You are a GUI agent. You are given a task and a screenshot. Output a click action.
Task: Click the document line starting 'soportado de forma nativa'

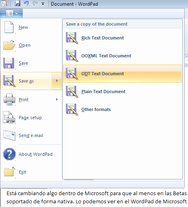(96, 202)
